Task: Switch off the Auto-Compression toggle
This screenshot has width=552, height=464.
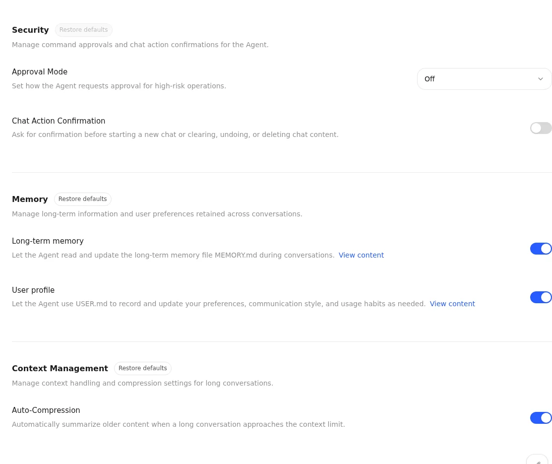Action: 541,418
